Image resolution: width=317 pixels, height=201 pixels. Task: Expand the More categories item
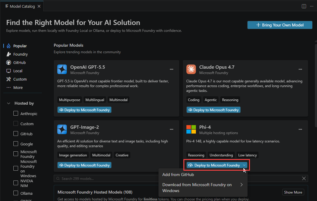click(14, 87)
